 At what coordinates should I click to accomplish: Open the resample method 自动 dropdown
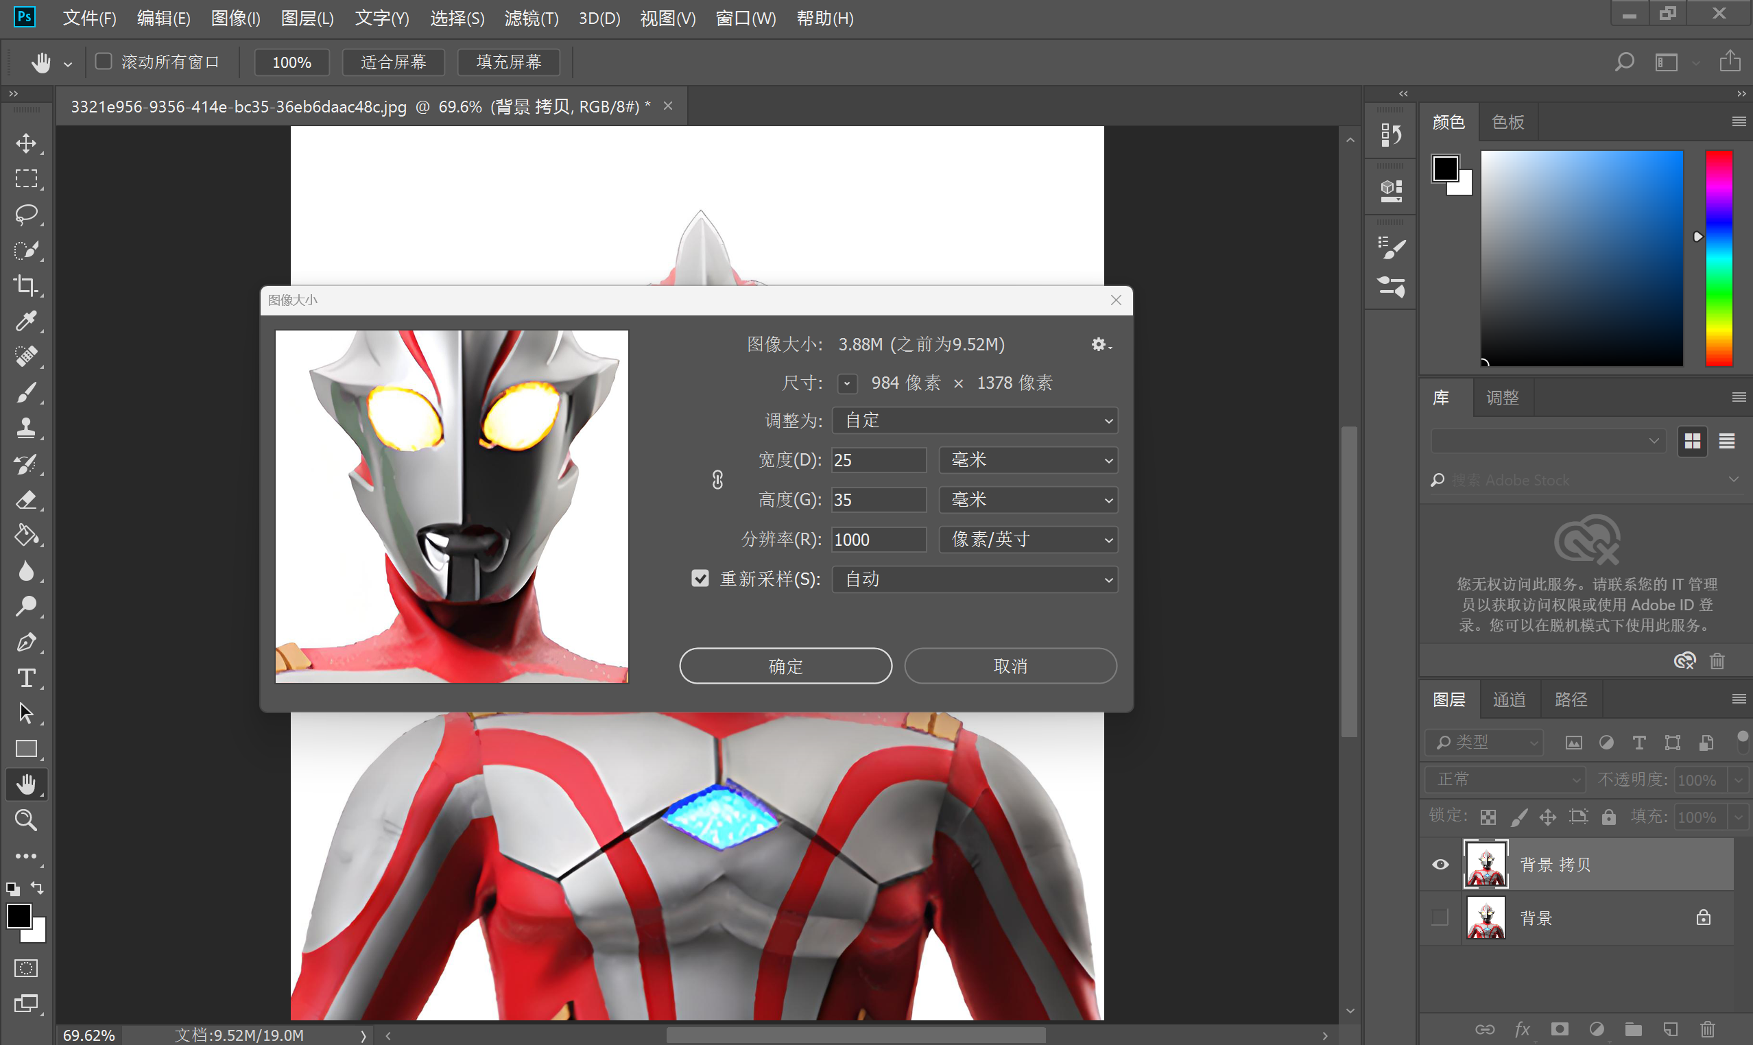(x=974, y=579)
